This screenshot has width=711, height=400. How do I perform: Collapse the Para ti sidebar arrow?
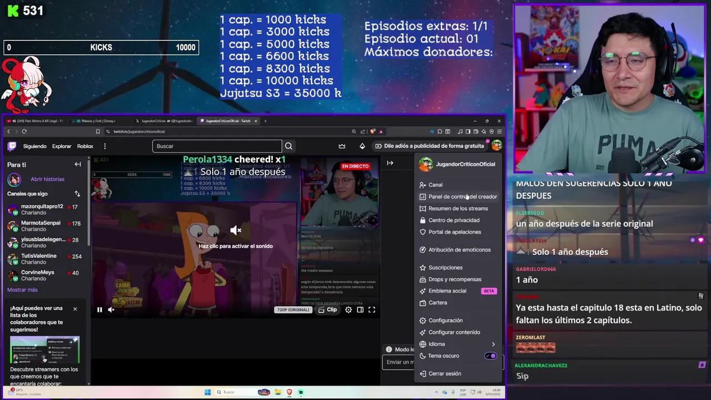tap(78, 164)
